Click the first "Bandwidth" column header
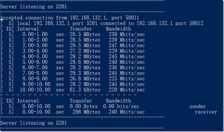 click(x=118, y=29)
